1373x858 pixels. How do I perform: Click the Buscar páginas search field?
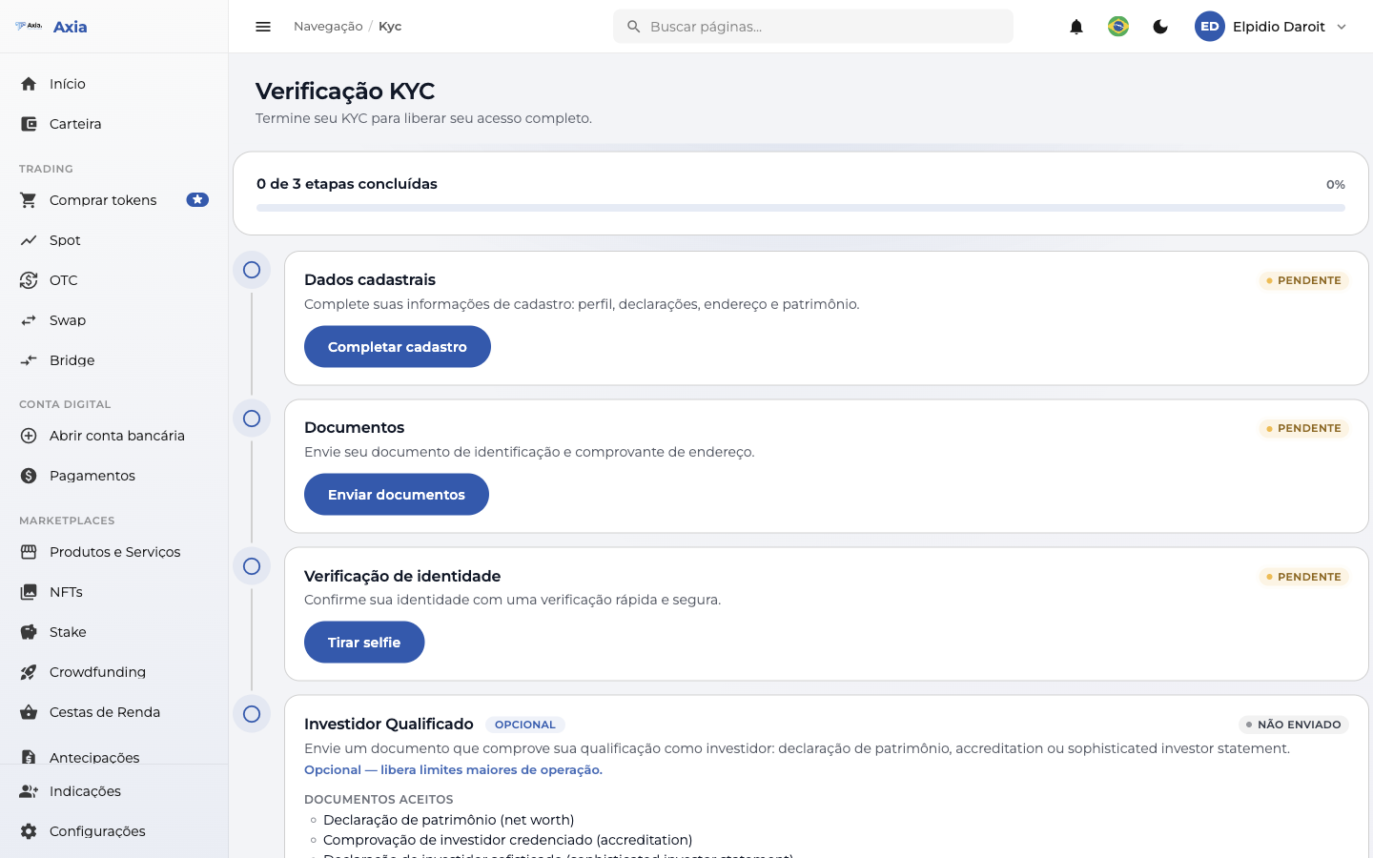[x=813, y=27]
